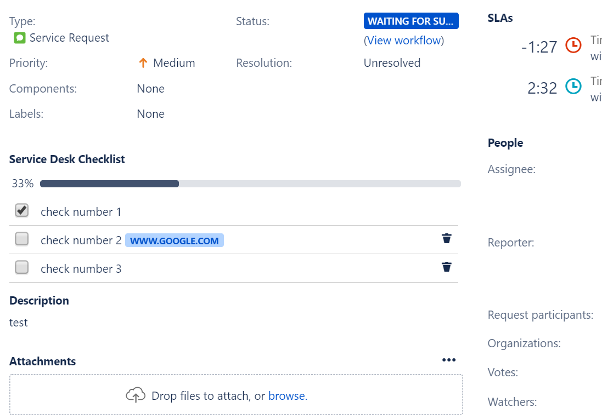The image size is (602, 419).
Task: Click the '33%' progress percentage text
Action: pos(22,183)
